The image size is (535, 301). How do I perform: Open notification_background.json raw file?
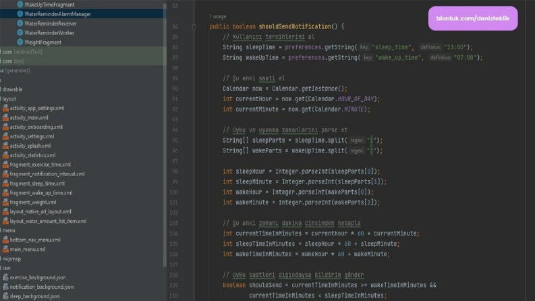click(42, 287)
